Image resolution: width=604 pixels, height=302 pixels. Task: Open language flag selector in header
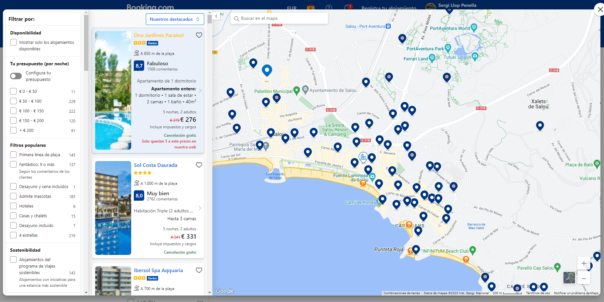pyautogui.click(x=311, y=8)
